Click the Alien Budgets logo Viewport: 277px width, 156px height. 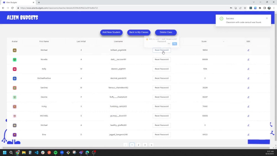pos(22,17)
